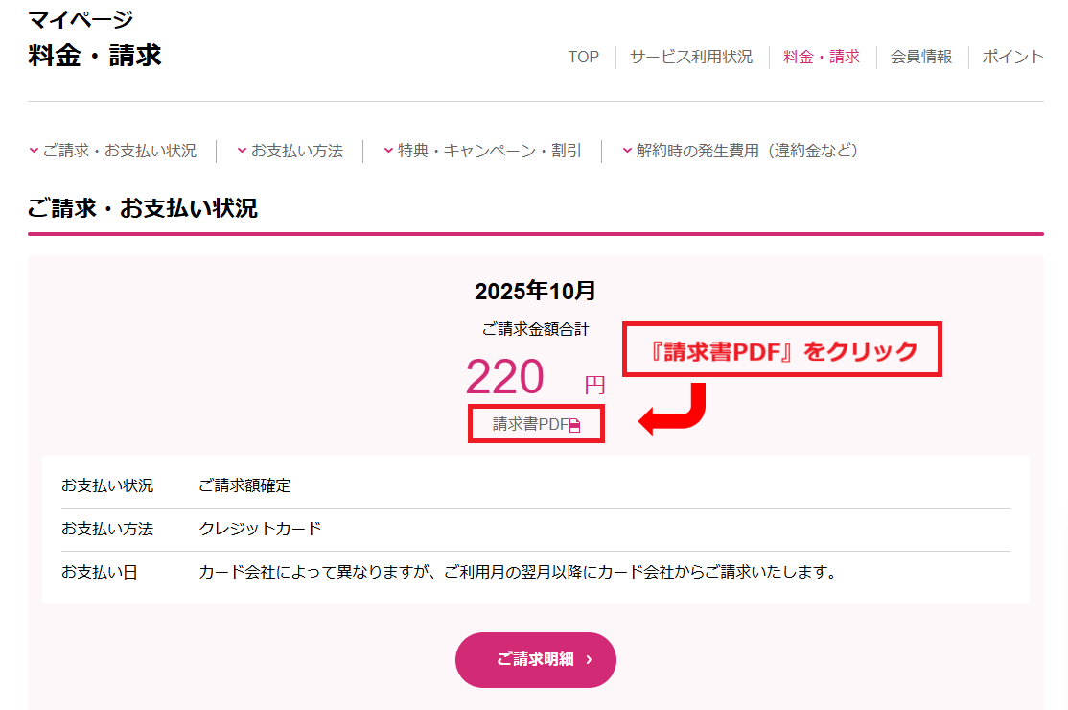This screenshot has height=710, width=1068.
Task: Click the 請求書PDF document icon
Action: (575, 425)
